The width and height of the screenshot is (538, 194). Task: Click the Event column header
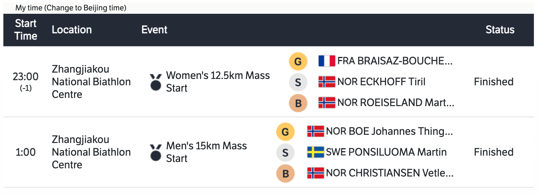pyautogui.click(x=154, y=30)
